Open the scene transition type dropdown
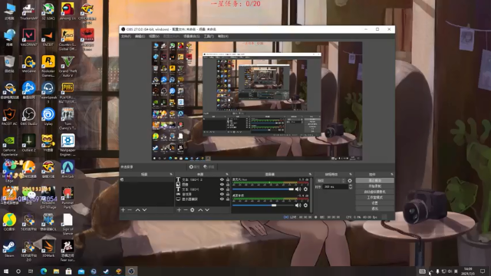The width and height of the screenshot is (491, 276). [331, 181]
